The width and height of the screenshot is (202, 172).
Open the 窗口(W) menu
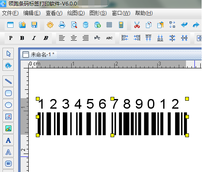121,13
